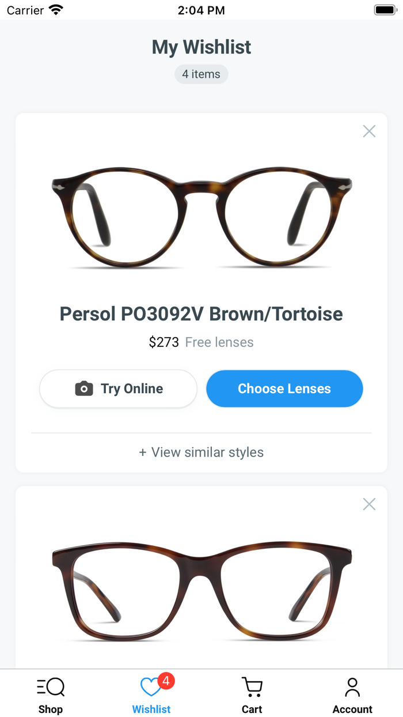Click the camera icon on Try Online
403x717 pixels.
click(x=85, y=388)
